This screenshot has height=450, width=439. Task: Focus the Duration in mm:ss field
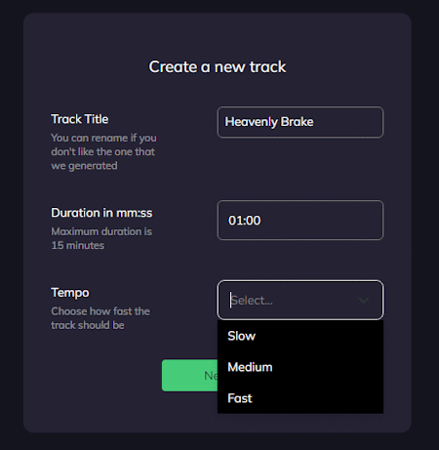tap(300, 221)
